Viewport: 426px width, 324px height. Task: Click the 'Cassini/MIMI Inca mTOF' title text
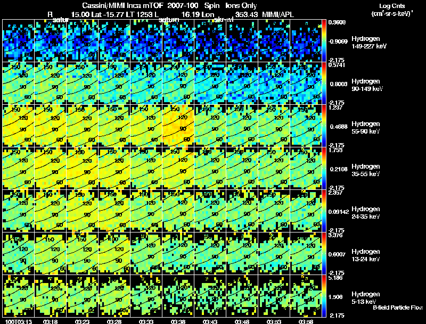point(123,6)
